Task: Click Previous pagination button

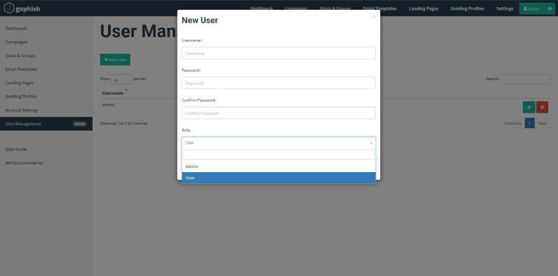Action: pyautogui.click(x=513, y=123)
